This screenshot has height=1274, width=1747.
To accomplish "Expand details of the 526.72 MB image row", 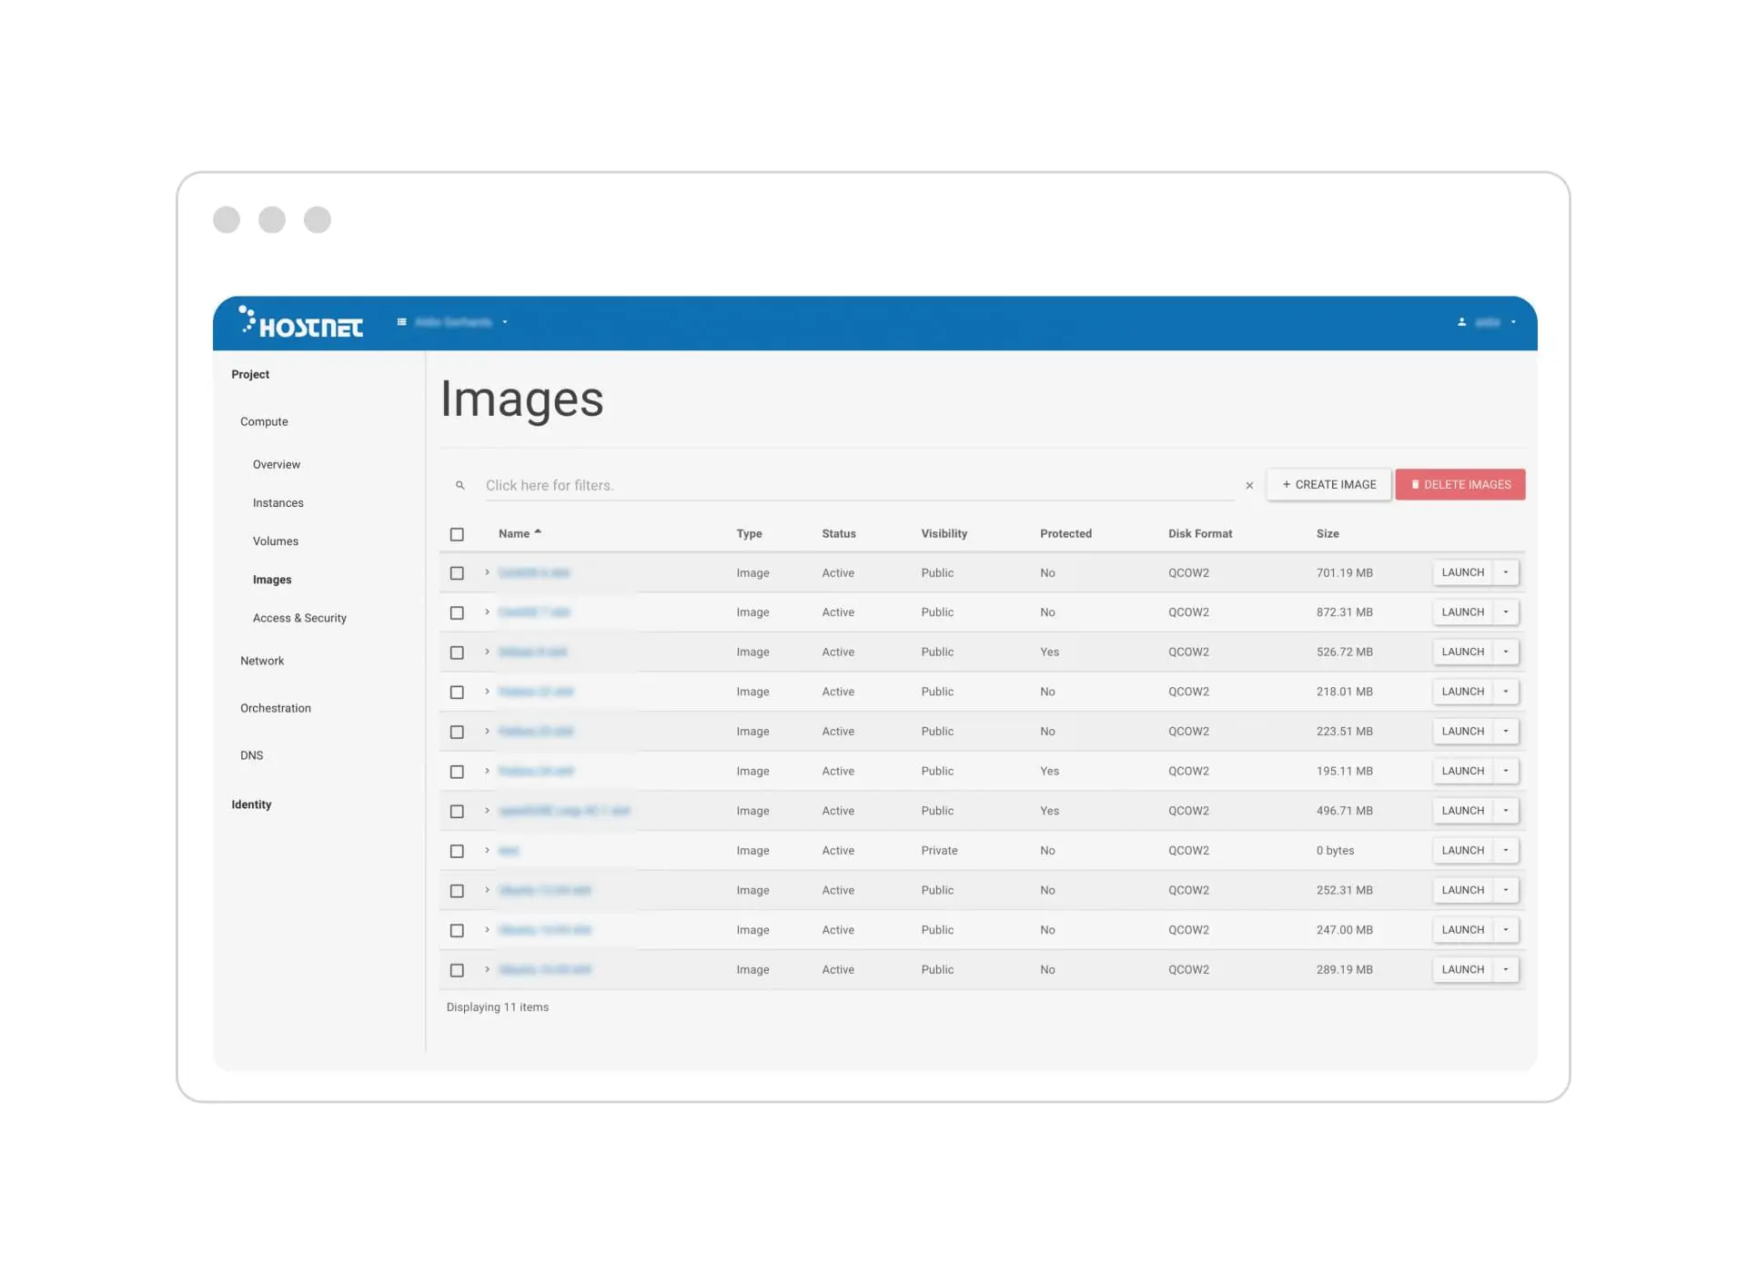I will point(488,652).
